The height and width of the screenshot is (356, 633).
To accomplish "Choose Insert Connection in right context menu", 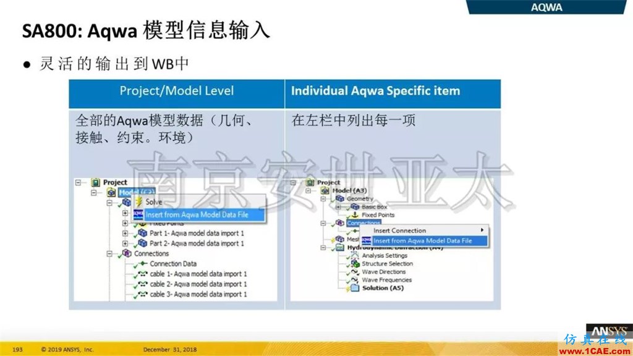I will coord(424,231).
